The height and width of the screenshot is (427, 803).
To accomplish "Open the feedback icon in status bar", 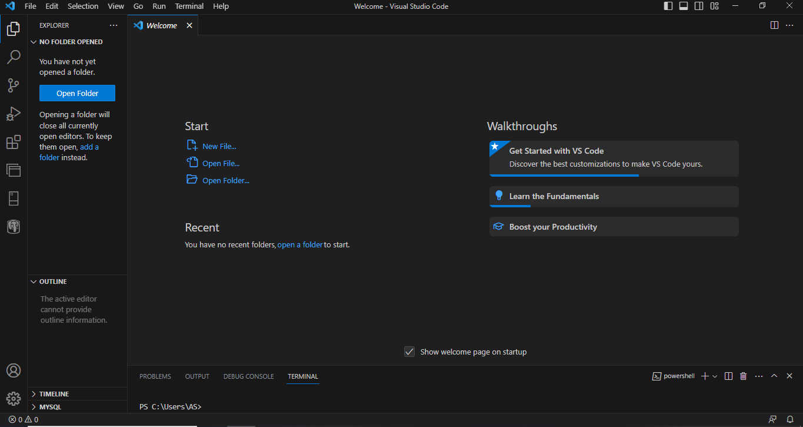I will [772, 419].
